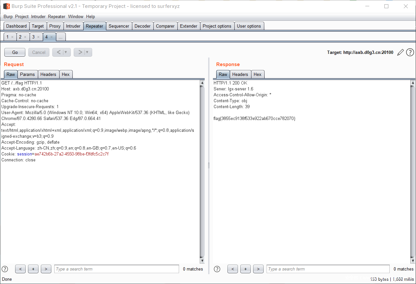Open the Help menu
This screenshot has height=284, width=416.
(91, 16)
